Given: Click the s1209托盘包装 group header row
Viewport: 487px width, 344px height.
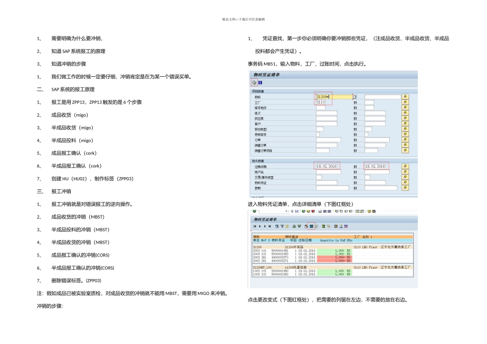Looking at the screenshot, I should (x=333, y=267).
